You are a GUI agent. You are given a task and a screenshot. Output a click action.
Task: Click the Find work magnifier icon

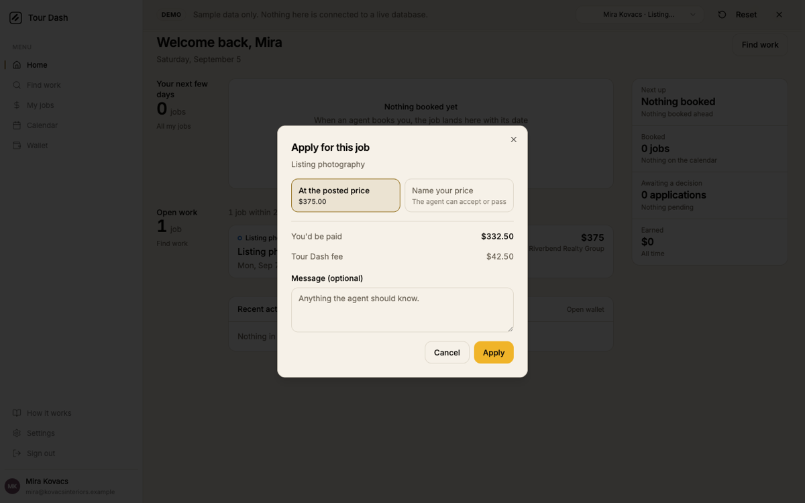point(17,85)
